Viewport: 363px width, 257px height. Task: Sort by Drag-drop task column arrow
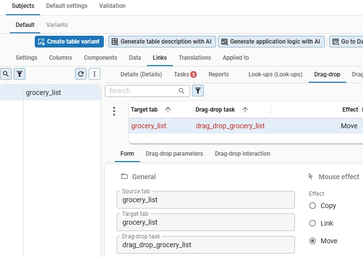[245, 110]
